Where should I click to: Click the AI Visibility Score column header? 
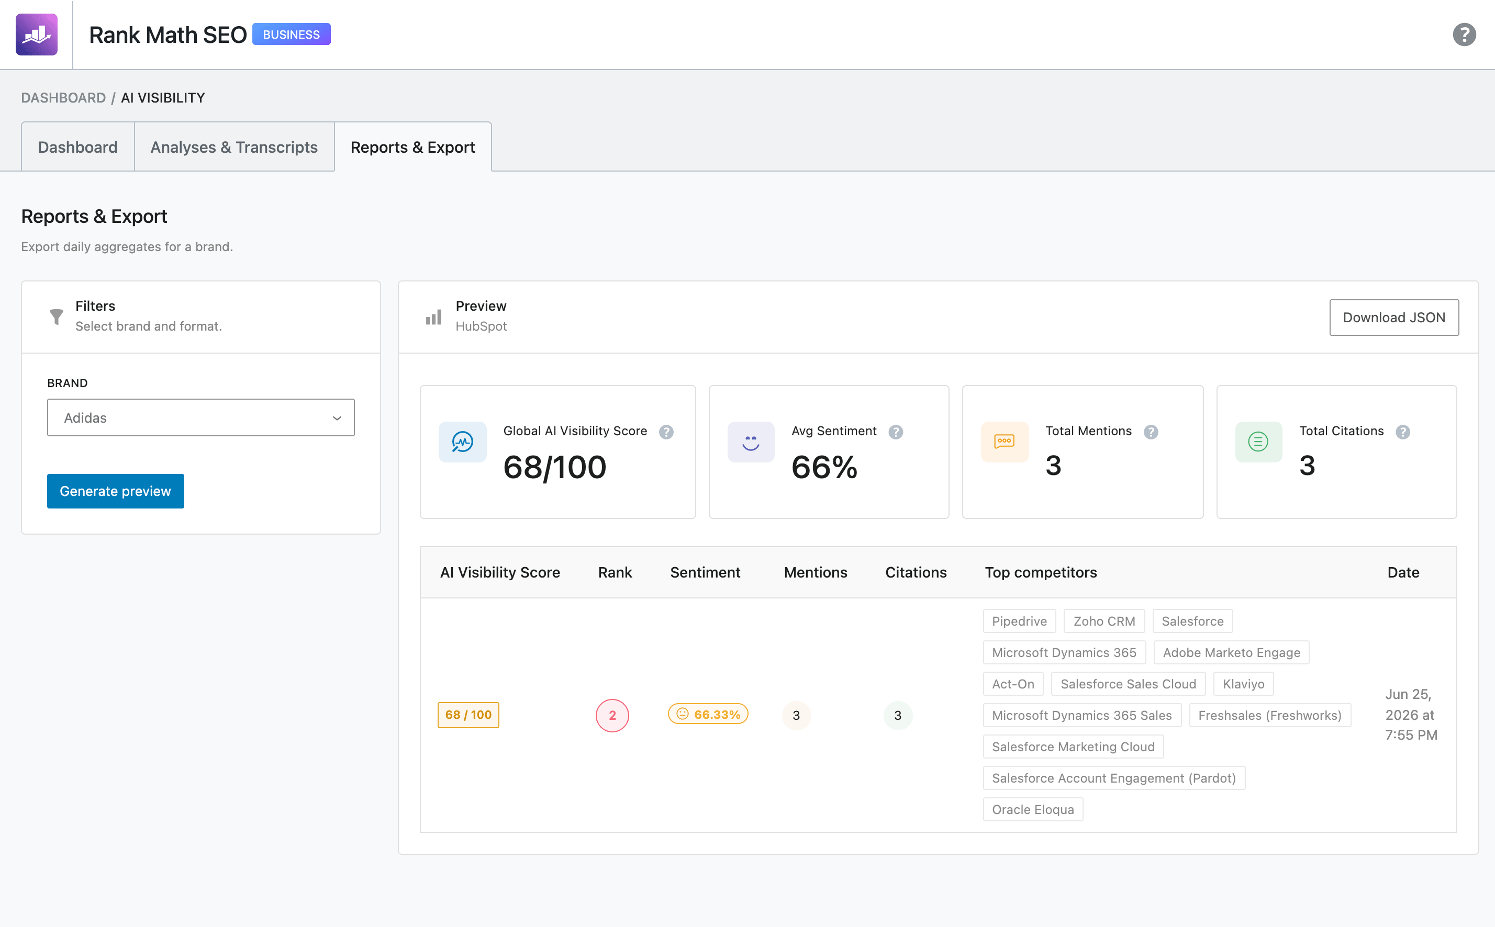point(500,572)
